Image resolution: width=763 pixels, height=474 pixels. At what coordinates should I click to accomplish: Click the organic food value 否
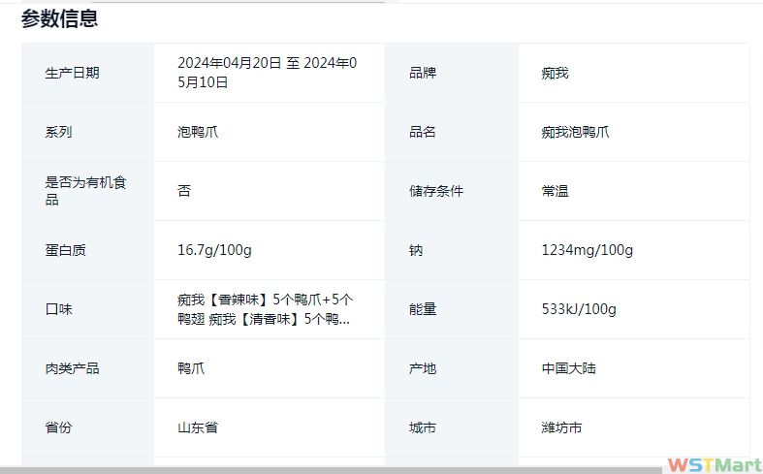(x=184, y=191)
